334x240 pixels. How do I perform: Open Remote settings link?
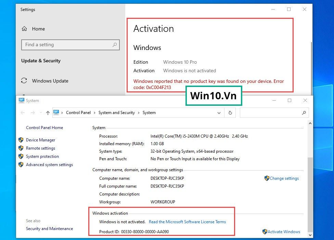point(40,148)
